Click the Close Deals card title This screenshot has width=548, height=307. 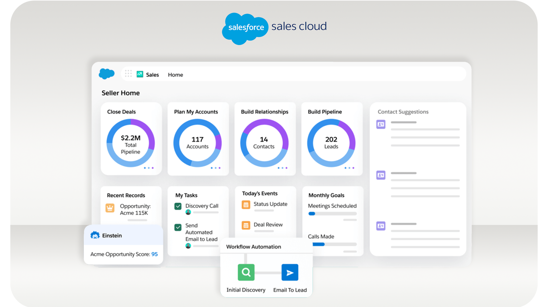coord(121,112)
